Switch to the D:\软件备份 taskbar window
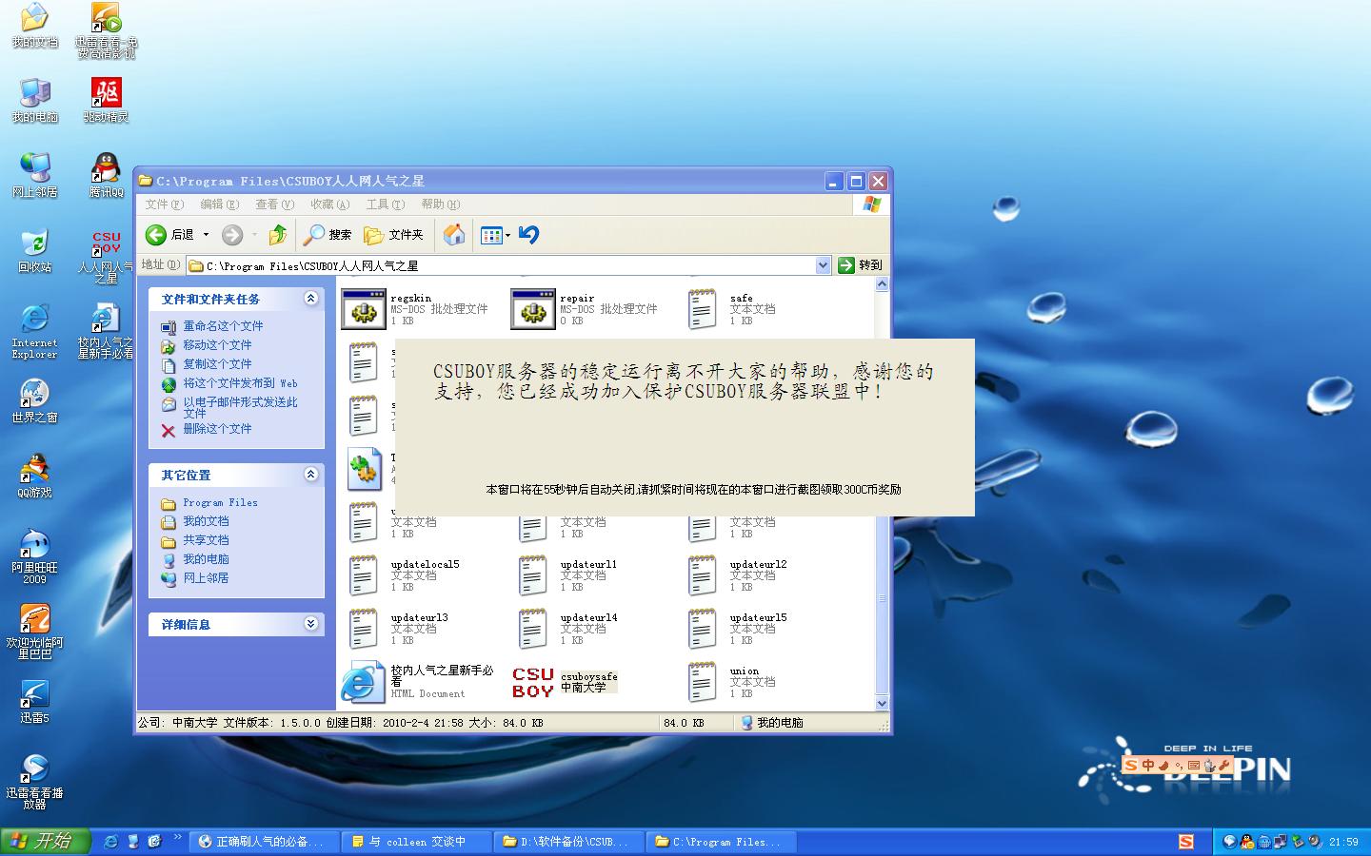This screenshot has width=1371, height=856. [x=568, y=842]
